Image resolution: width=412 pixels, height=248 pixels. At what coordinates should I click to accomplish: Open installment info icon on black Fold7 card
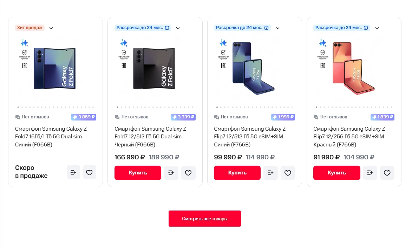point(167,28)
